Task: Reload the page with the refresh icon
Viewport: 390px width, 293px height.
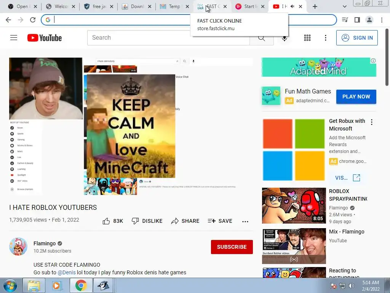Action: pos(33,20)
